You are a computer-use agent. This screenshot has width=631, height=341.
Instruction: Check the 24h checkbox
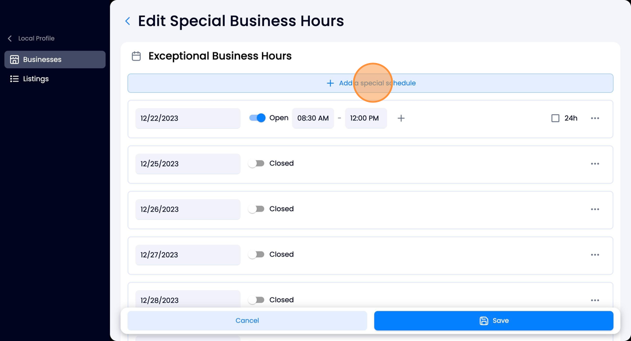tap(556, 118)
